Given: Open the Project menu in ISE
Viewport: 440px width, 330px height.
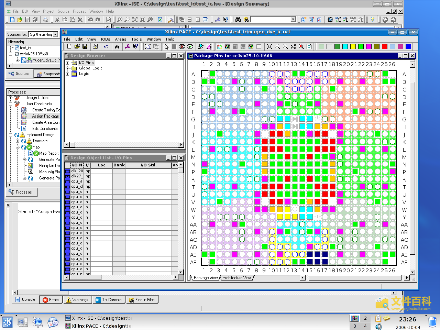Looking at the screenshot, I should point(49,11).
